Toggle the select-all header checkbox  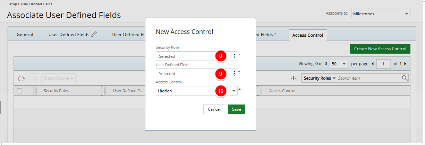[x=20, y=91]
